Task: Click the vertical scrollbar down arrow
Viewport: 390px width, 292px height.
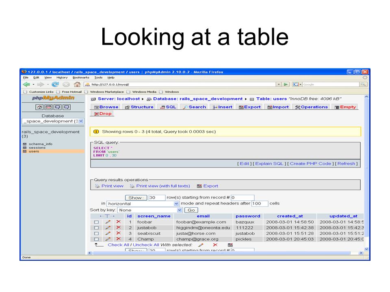Action: [366, 249]
